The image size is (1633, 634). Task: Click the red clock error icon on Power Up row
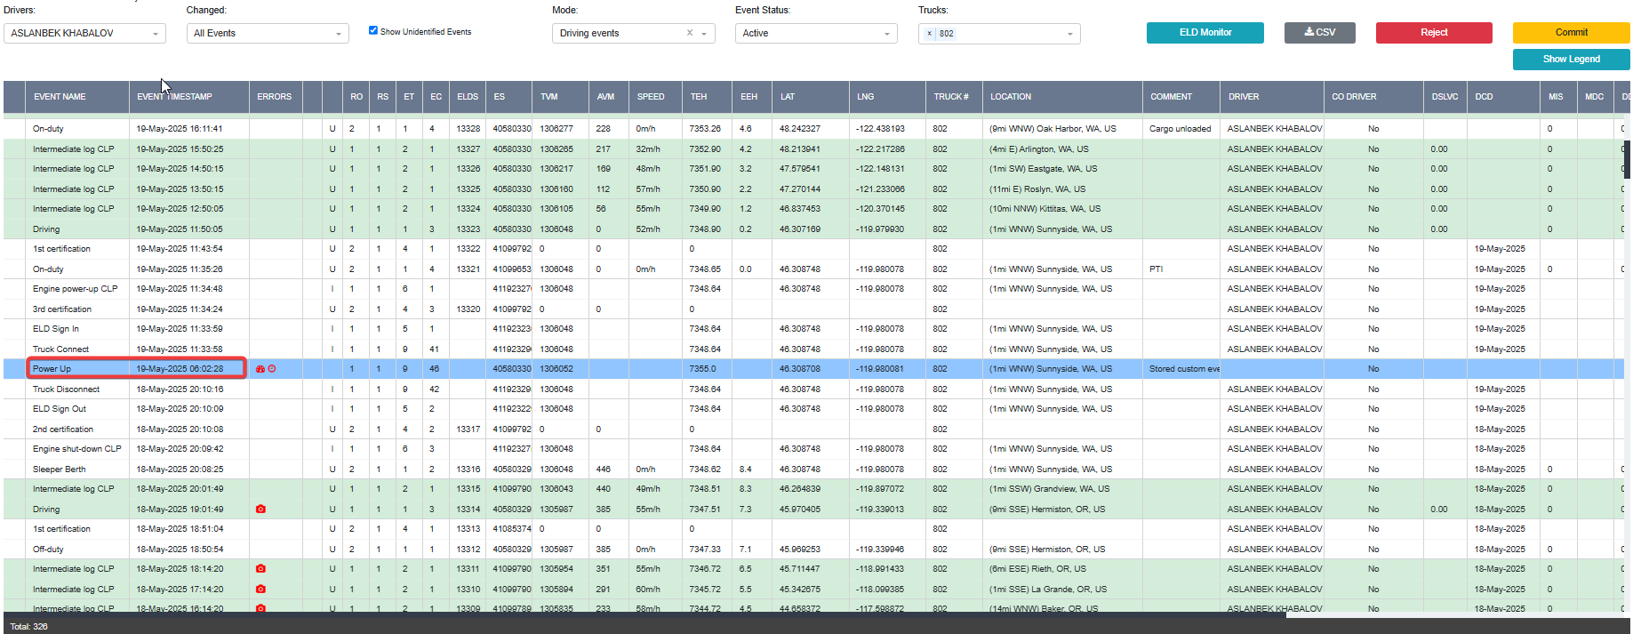tap(272, 369)
